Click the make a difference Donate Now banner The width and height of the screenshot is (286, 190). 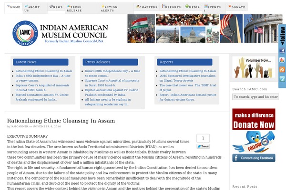(x=254, y=119)
